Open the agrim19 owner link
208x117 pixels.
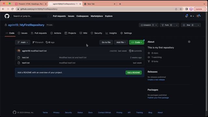pyautogui.click(x=13, y=25)
